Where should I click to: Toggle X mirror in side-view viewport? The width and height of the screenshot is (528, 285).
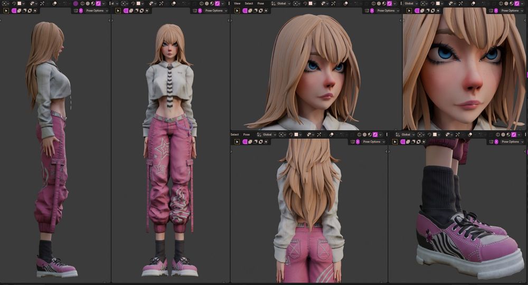coord(81,11)
